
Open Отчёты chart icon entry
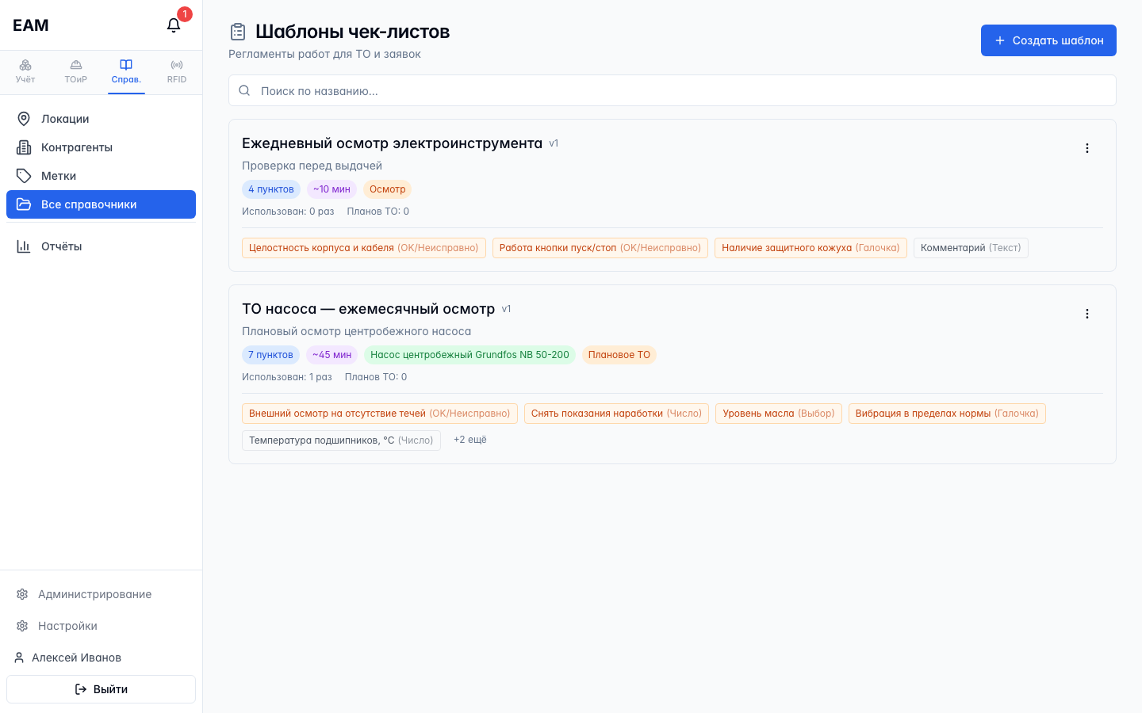point(101,246)
